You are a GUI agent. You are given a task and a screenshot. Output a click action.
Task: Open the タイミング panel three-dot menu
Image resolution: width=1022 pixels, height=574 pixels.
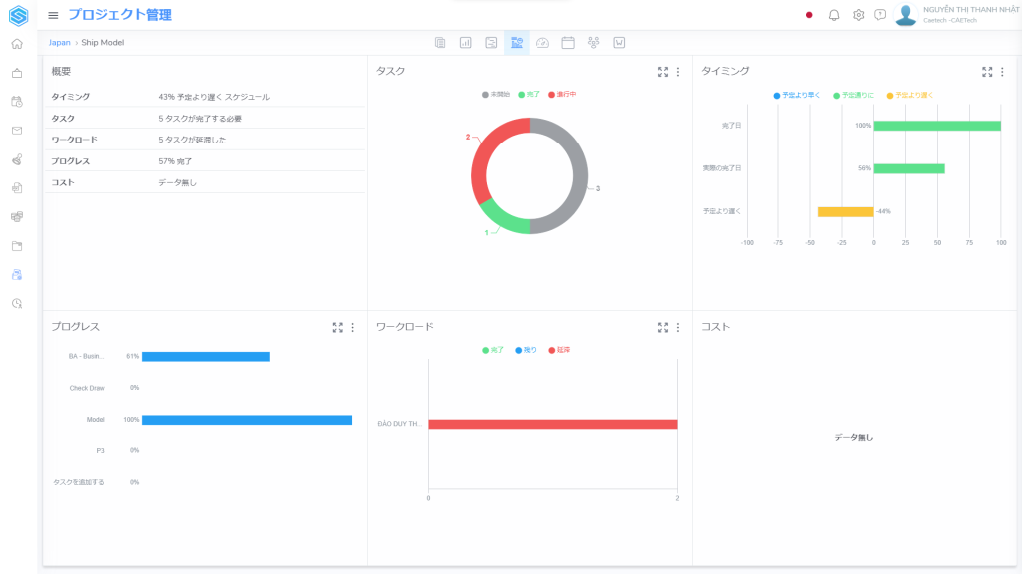[1002, 72]
